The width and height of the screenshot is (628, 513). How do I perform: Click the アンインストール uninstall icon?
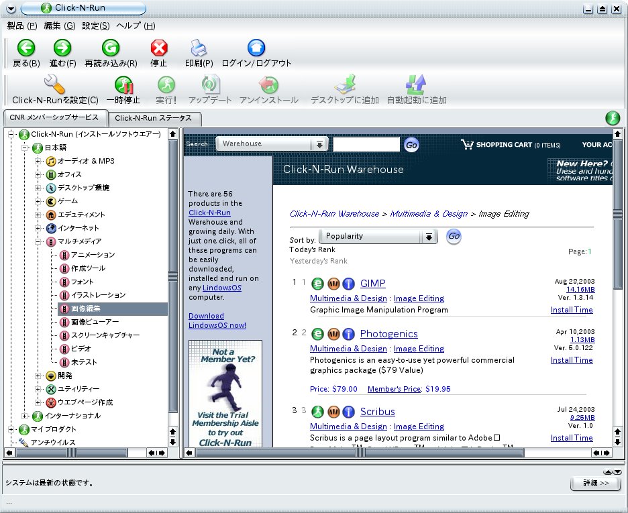point(268,84)
